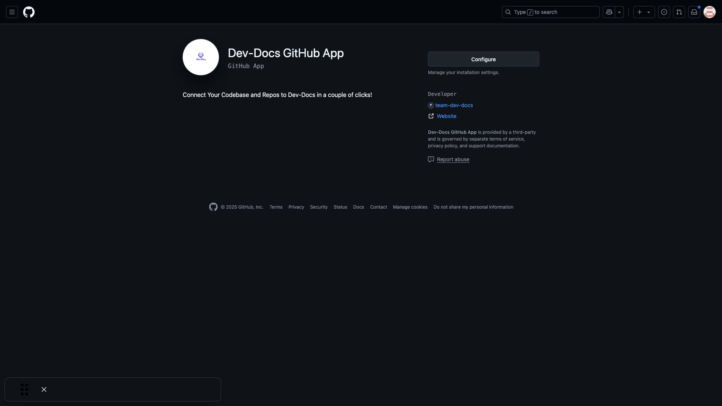The height and width of the screenshot is (406, 722).
Task: Click the Copilot dropdown chevron
Action: pos(619,12)
